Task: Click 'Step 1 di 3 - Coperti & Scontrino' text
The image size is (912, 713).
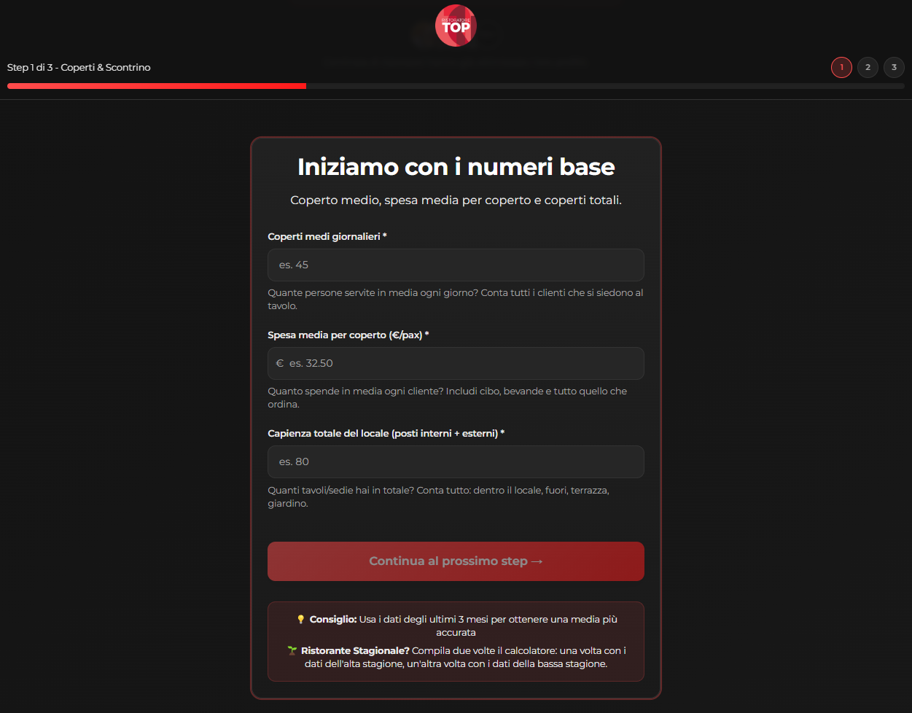Action: [79, 67]
